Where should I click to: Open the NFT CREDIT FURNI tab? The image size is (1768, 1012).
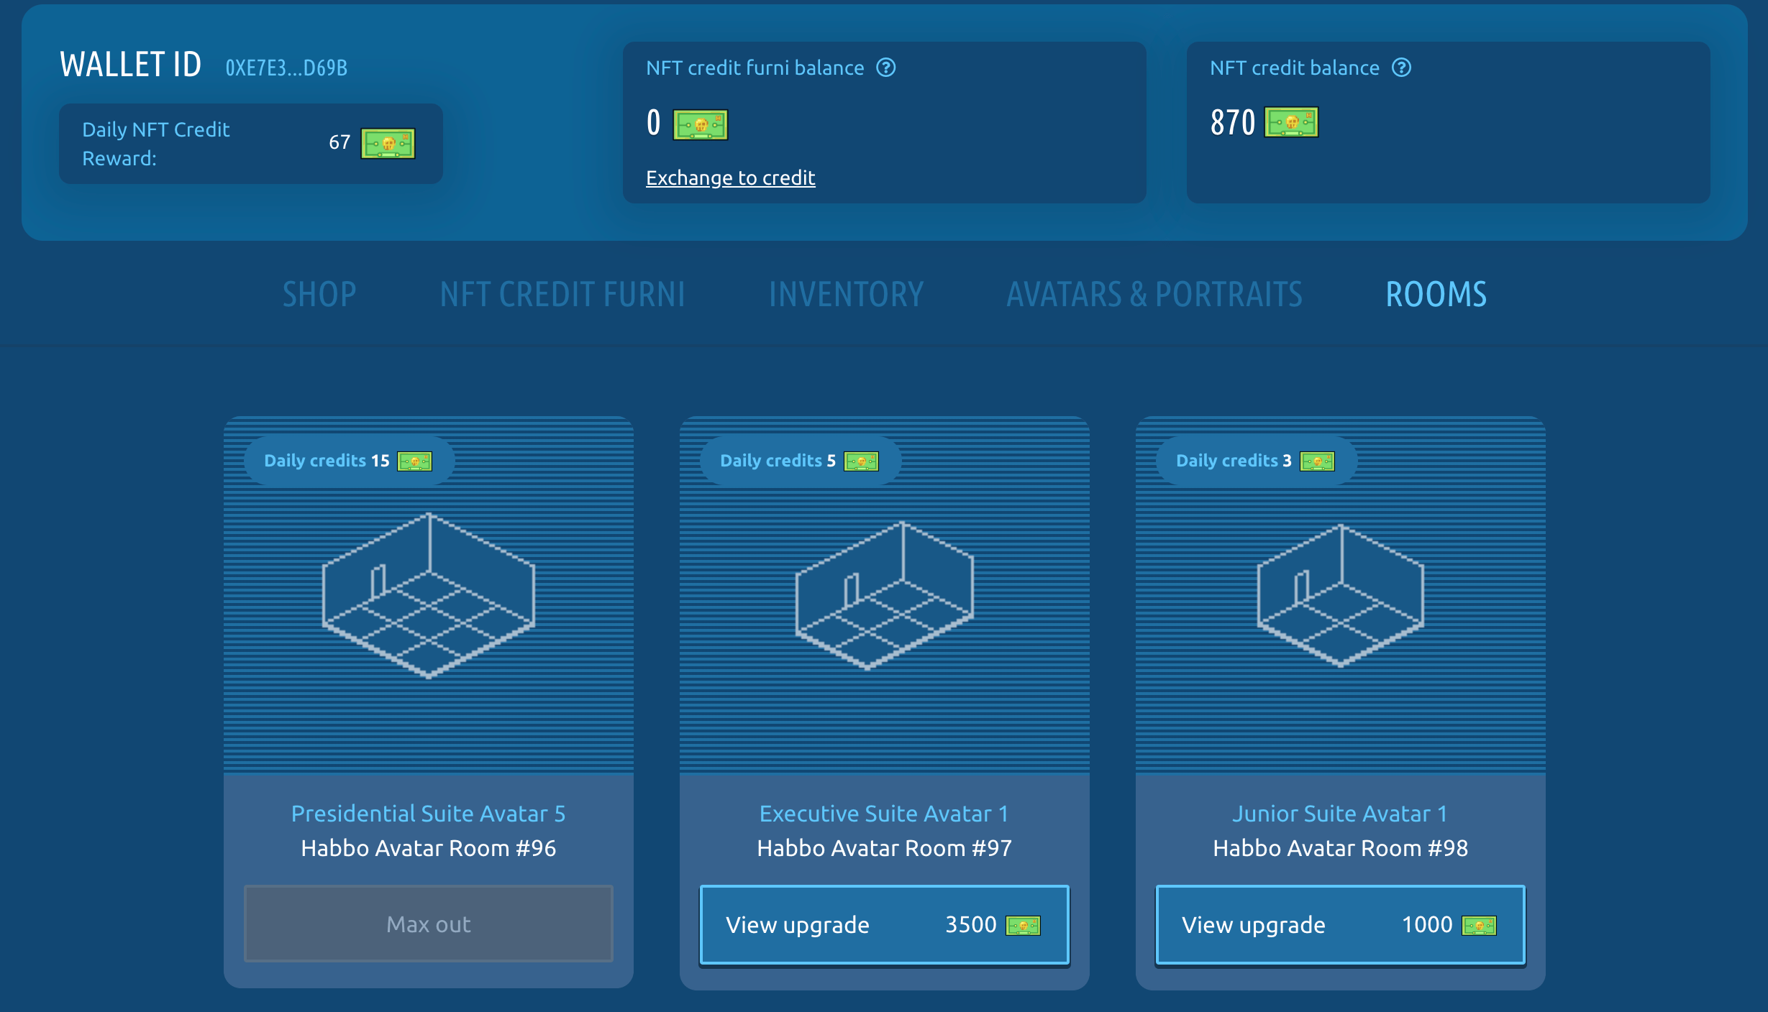[562, 295]
